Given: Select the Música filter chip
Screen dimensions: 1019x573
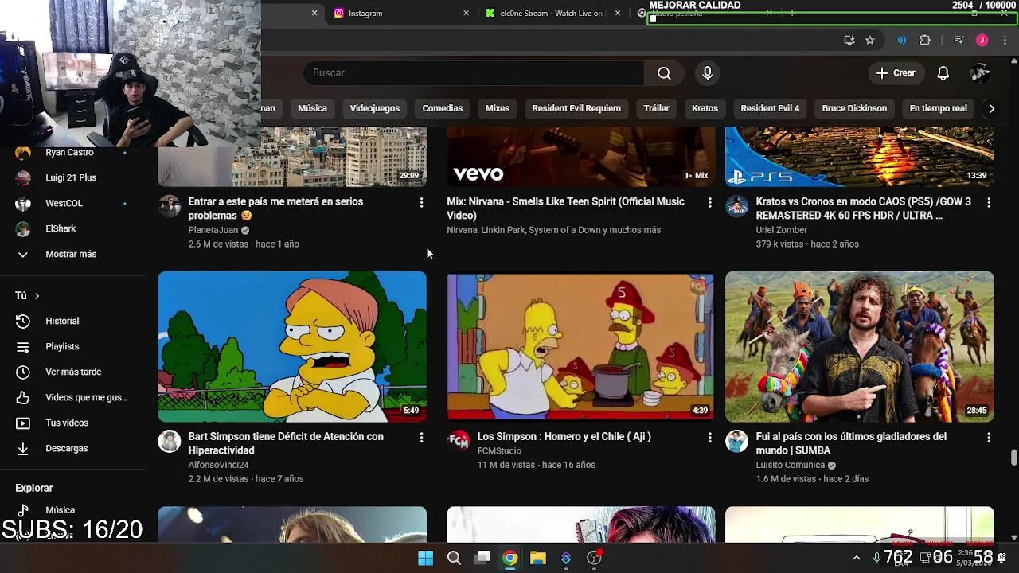Looking at the screenshot, I should [312, 108].
